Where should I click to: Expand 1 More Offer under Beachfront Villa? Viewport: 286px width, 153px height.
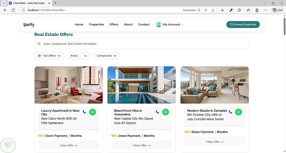pyautogui.click(x=142, y=145)
